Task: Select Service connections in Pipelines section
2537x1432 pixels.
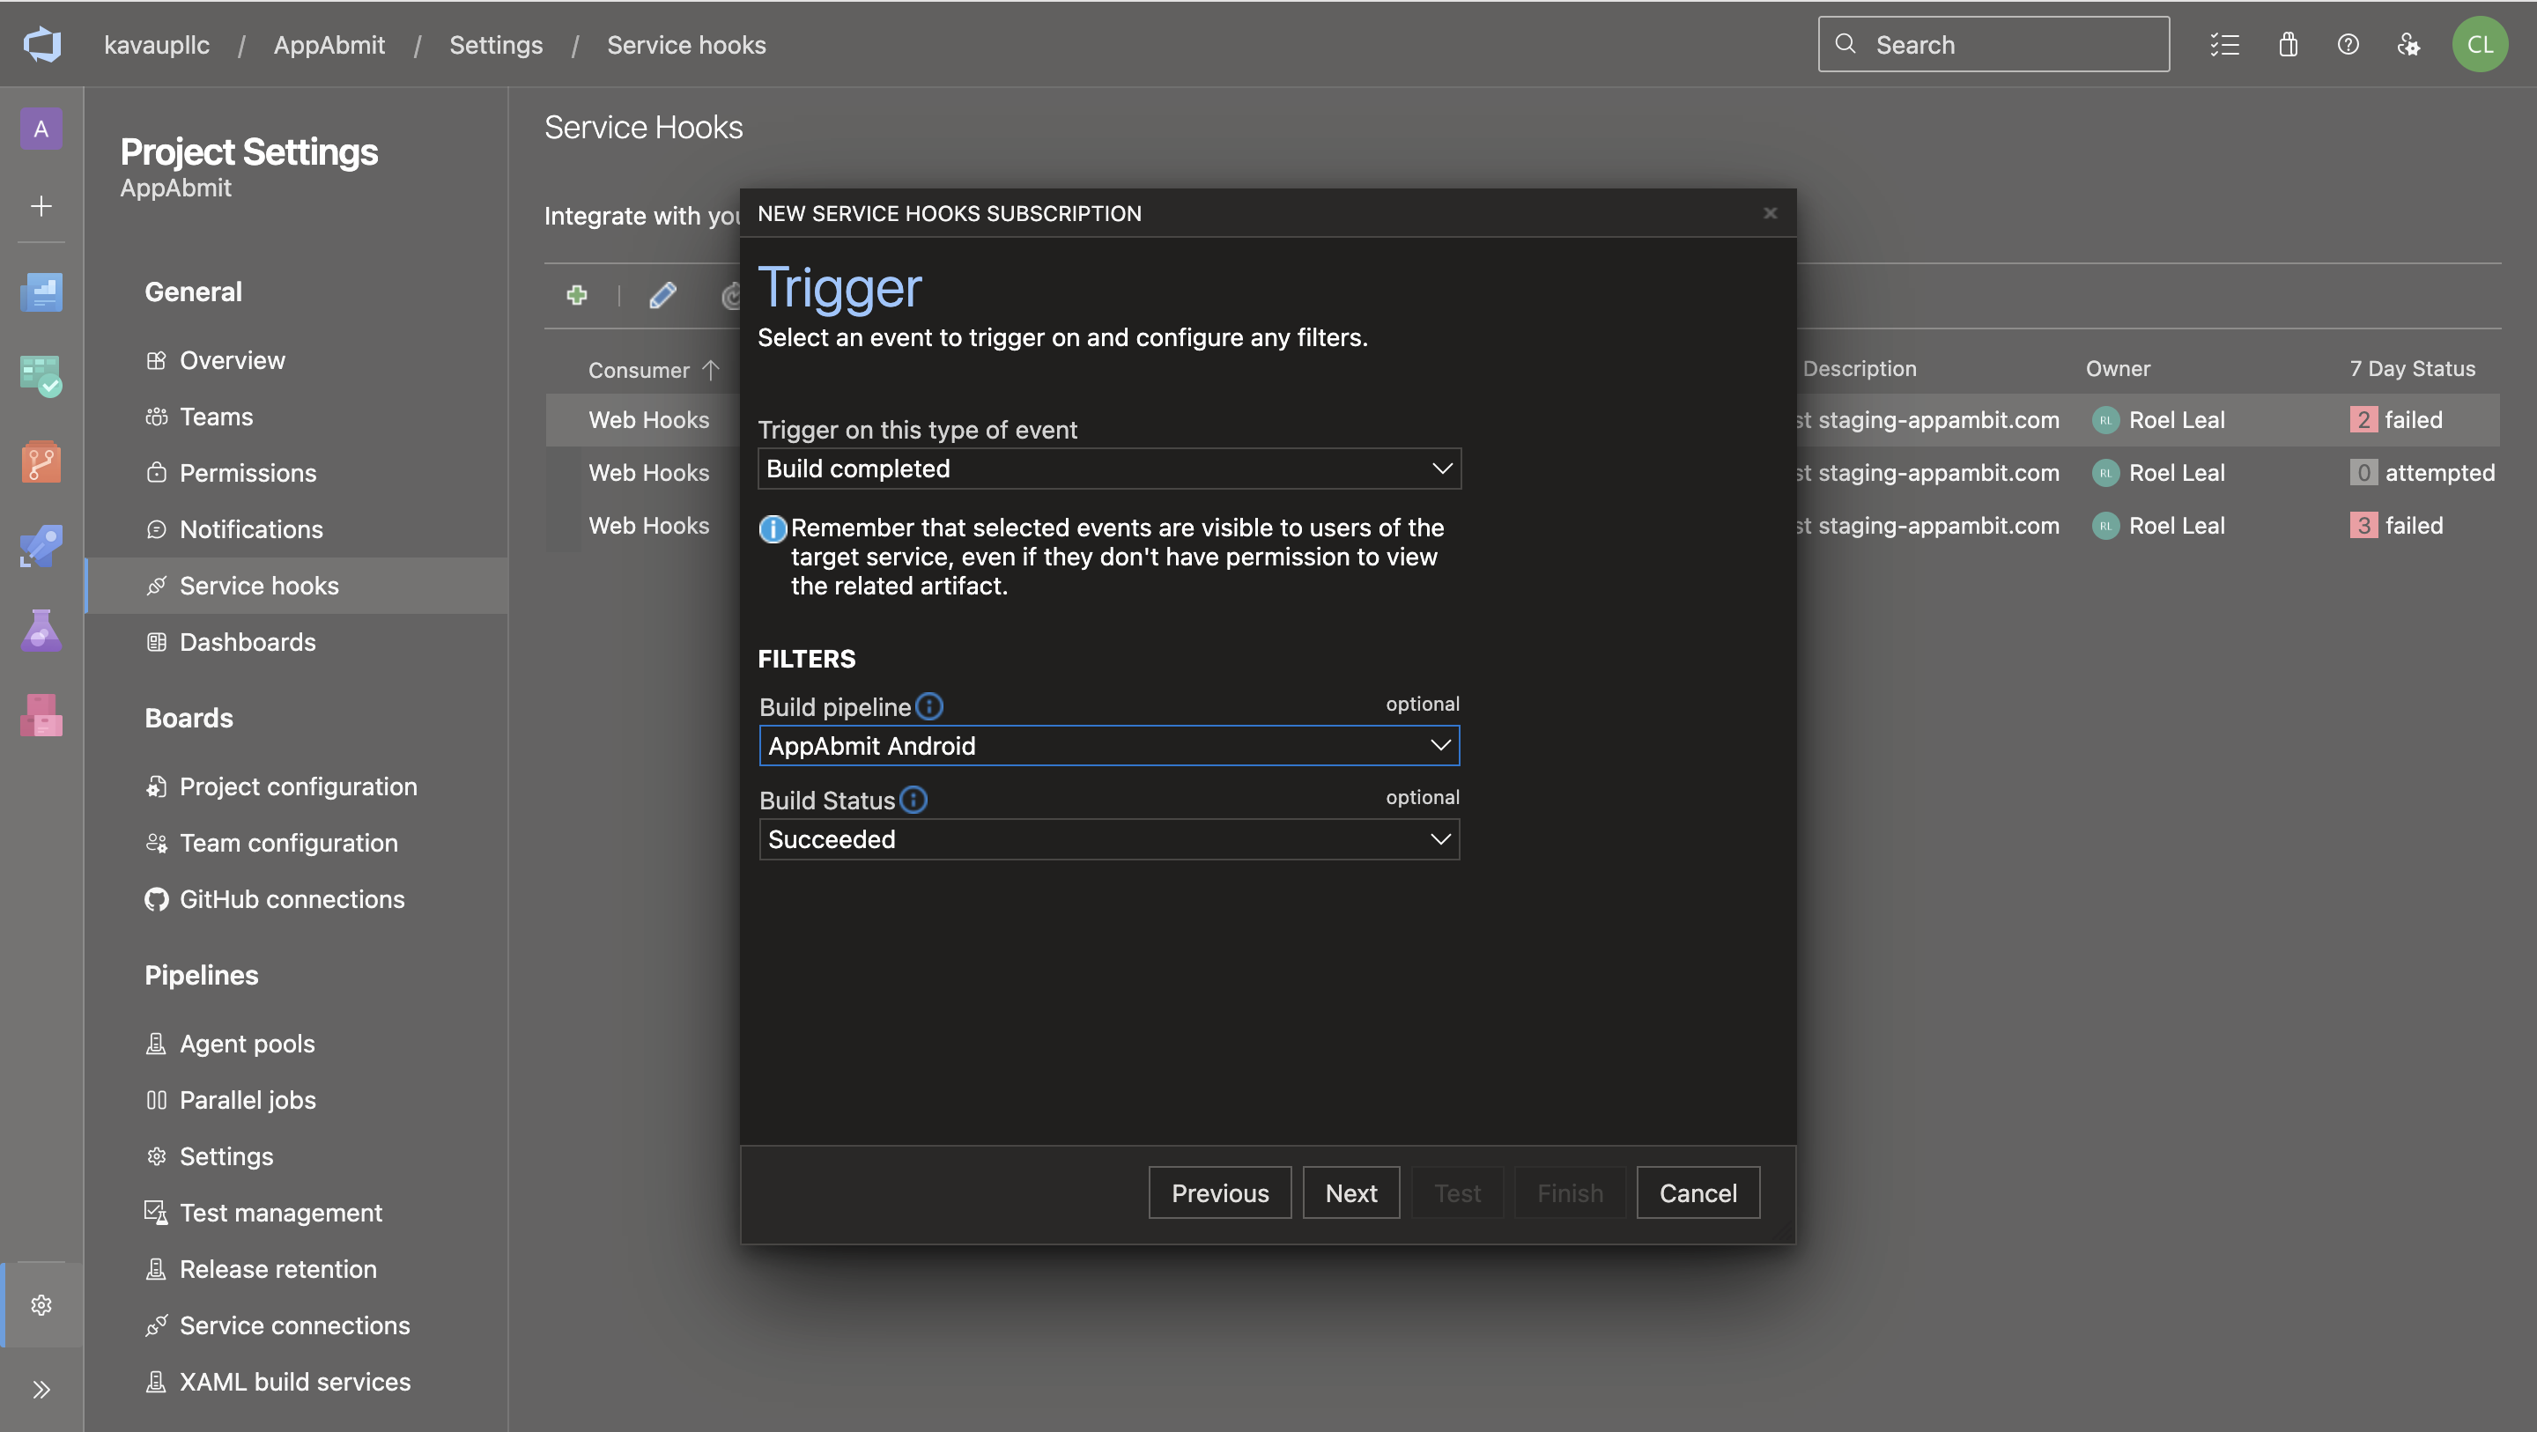Action: (x=294, y=1325)
